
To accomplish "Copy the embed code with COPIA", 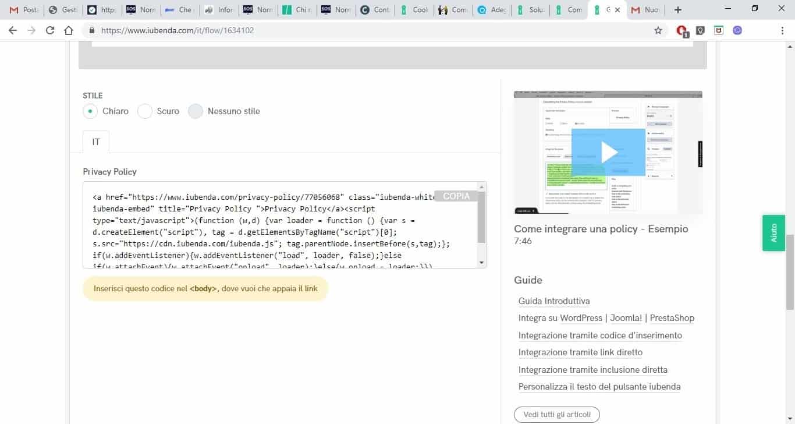I will click(x=456, y=196).
